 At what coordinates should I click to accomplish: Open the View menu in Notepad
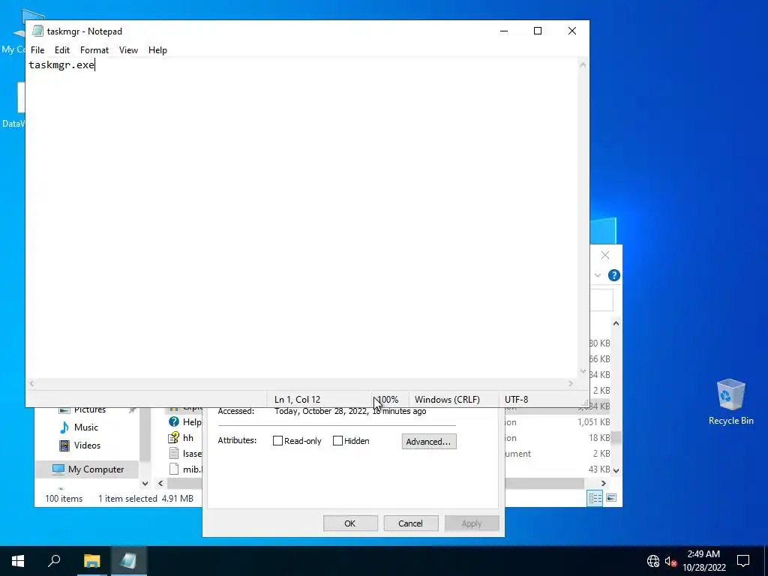click(128, 50)
